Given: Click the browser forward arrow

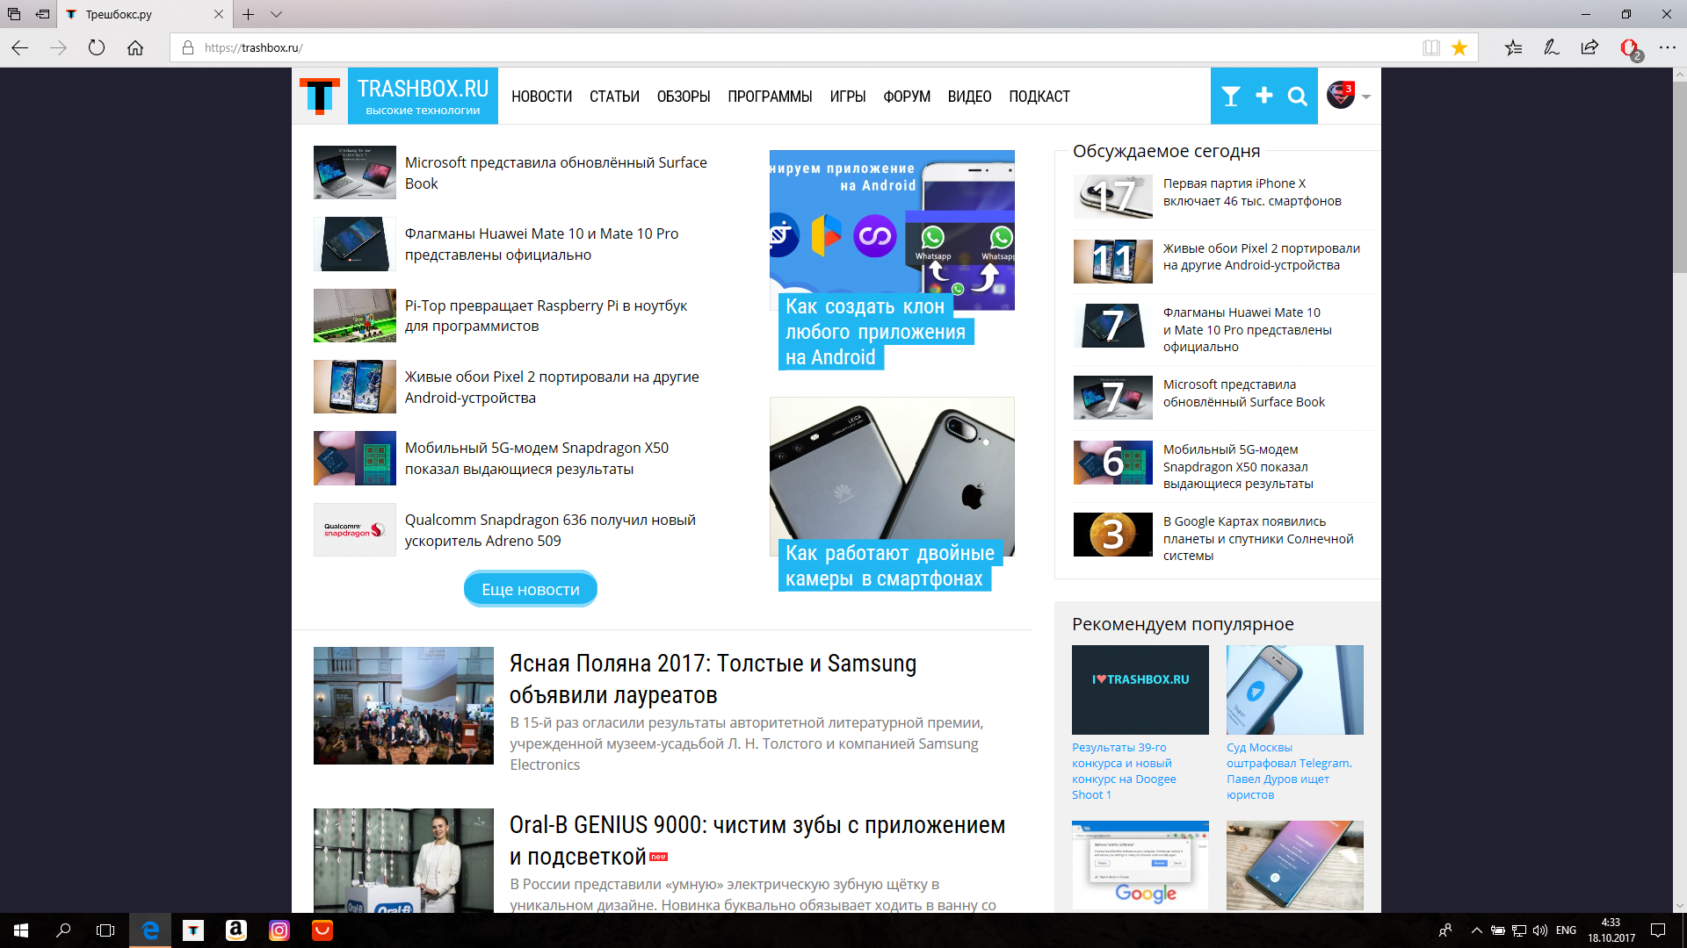Looking at the screenshot, I should [58, 47].
